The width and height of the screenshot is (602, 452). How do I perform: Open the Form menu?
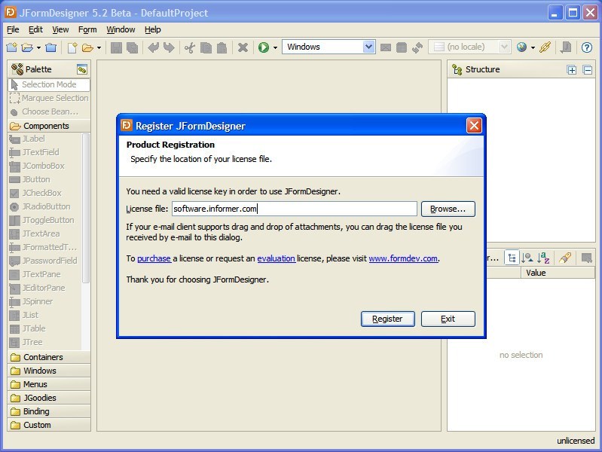point(87,29)
